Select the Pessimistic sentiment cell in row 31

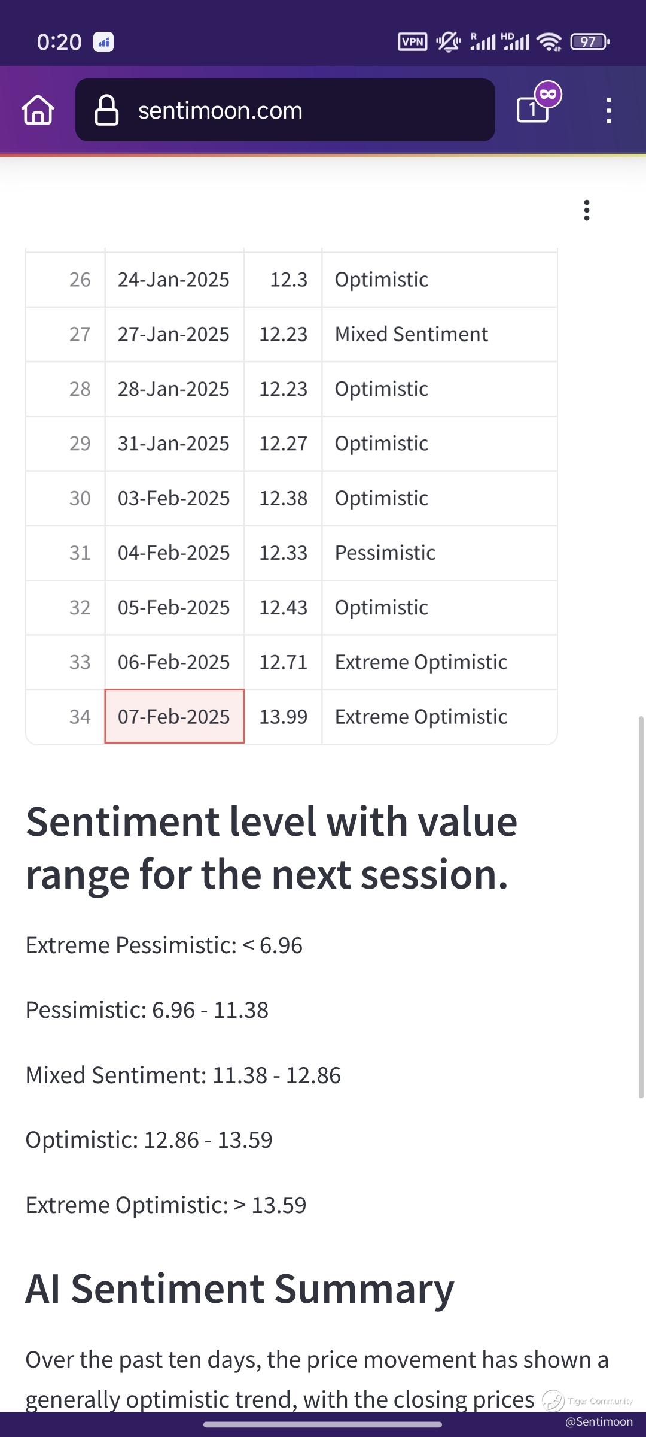(x=385, y=553)
